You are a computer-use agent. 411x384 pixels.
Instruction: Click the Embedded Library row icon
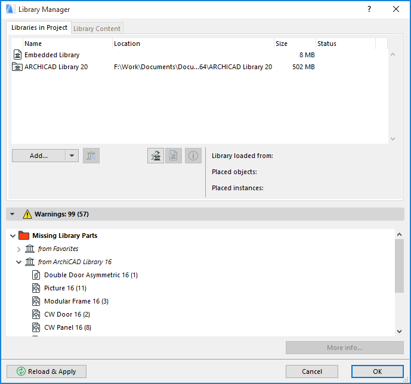point(17,55)
